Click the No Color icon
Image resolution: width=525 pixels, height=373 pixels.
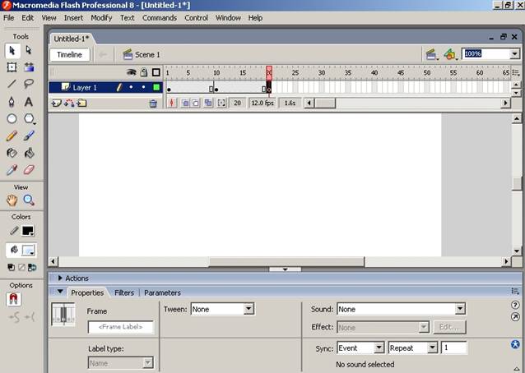pyautogui.click(x=21, y=267)
